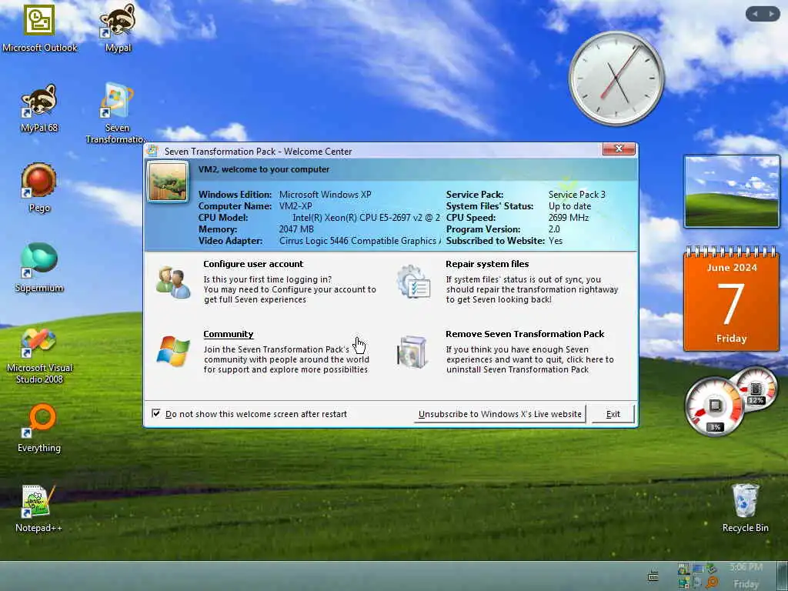Click the Exit button
The height and width of the screenshot is (591, 788).
pos(613,414)
